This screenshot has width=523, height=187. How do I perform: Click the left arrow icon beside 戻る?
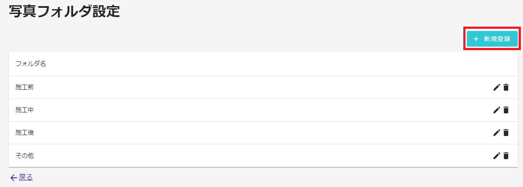pyautogui.click(x=14, y=177)
